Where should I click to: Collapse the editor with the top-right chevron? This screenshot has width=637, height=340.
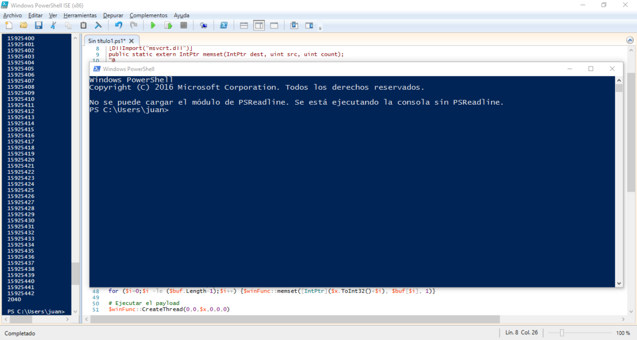click(630, 39)
